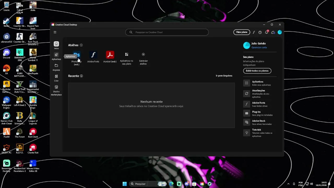The height and width of the screenshot is (188, 334).
Task: Open the help question mark icon
Action: pos(260,32)
